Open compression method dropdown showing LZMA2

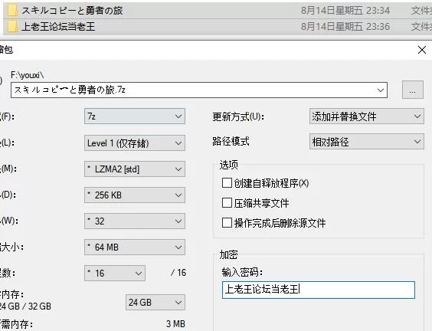(135, 169)
